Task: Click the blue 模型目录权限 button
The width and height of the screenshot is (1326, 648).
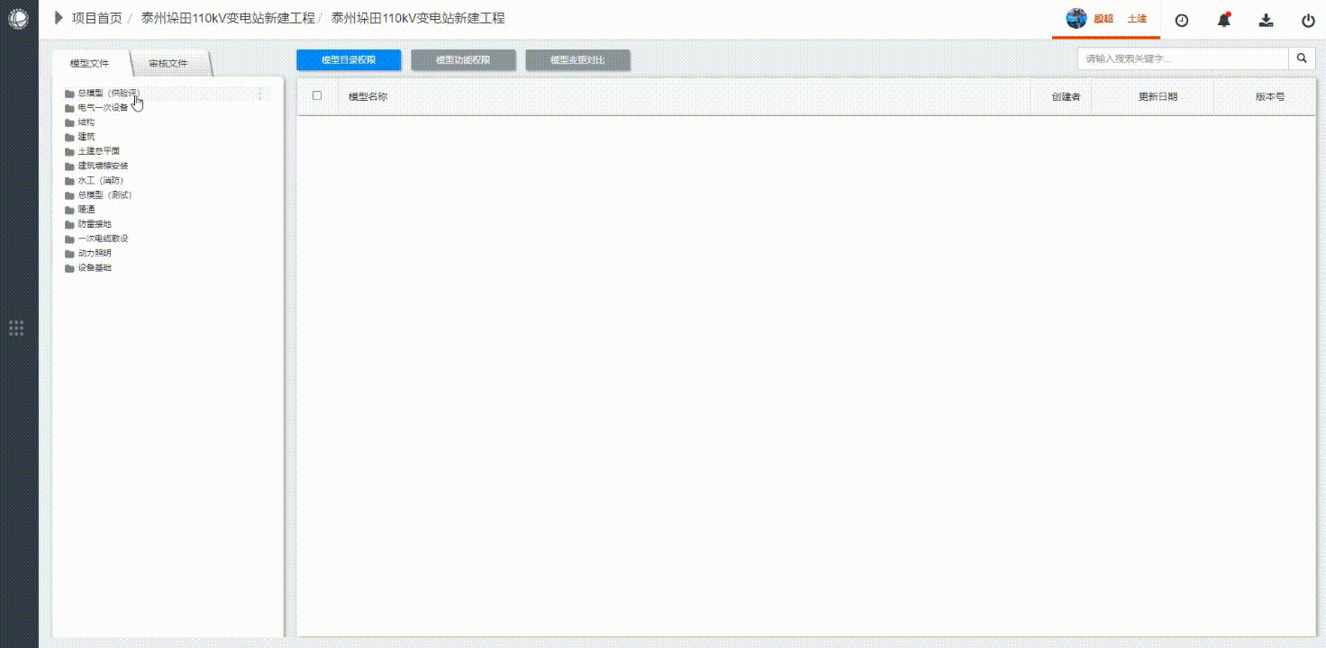Action: click(349, 60)
